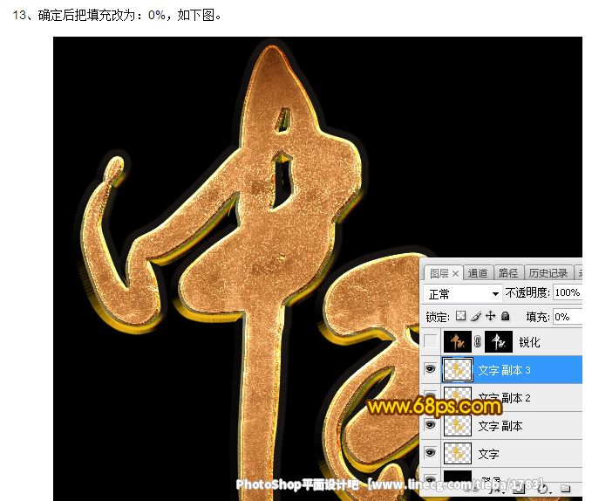
Task: Click the lock position move icon
Action: tap(490, 316)
